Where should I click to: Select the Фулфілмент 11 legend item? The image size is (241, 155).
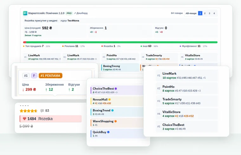(x=193, y=46)
